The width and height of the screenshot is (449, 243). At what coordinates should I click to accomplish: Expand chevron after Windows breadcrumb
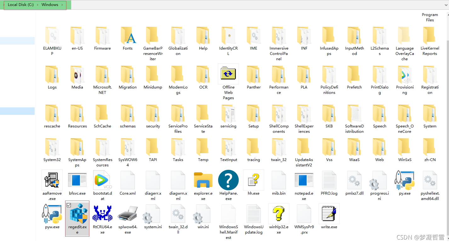click(62, 5)
